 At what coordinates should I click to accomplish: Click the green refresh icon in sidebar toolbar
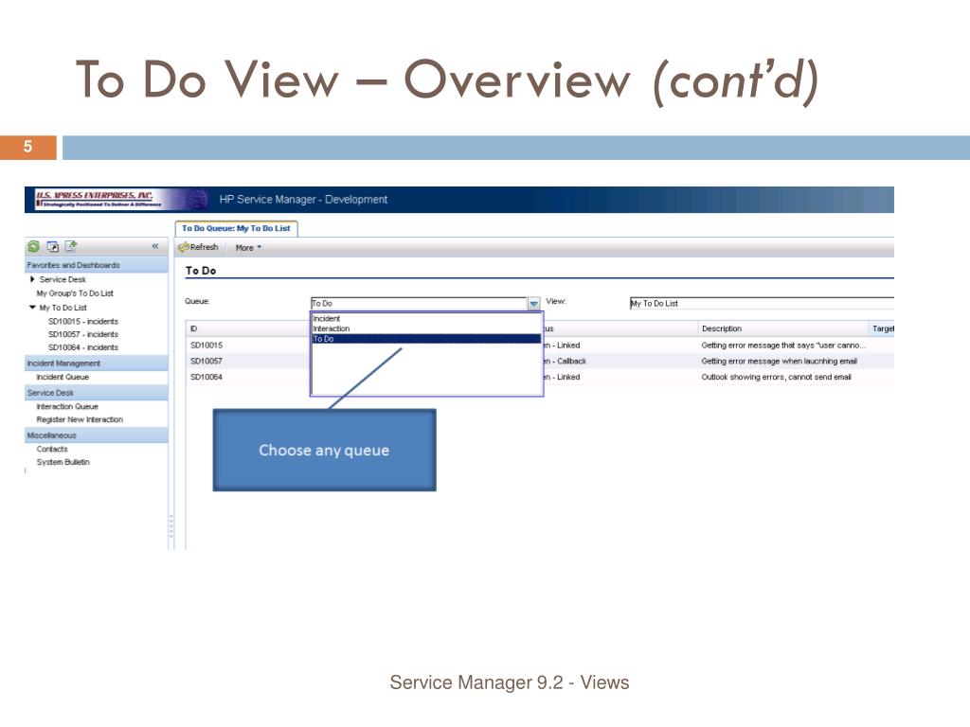click(33, 247)
